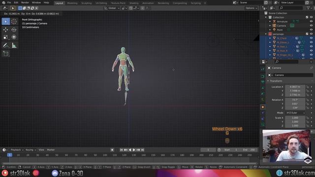Jump to the timeline start frame
315x177 pixels.
(x=122, y=150)
